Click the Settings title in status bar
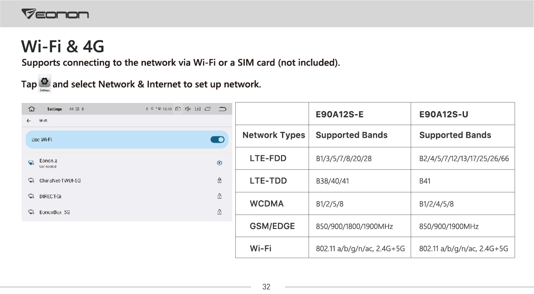 tap(55, 109)
